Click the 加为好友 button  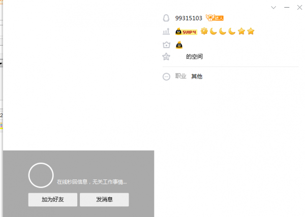tap(53, 200)
